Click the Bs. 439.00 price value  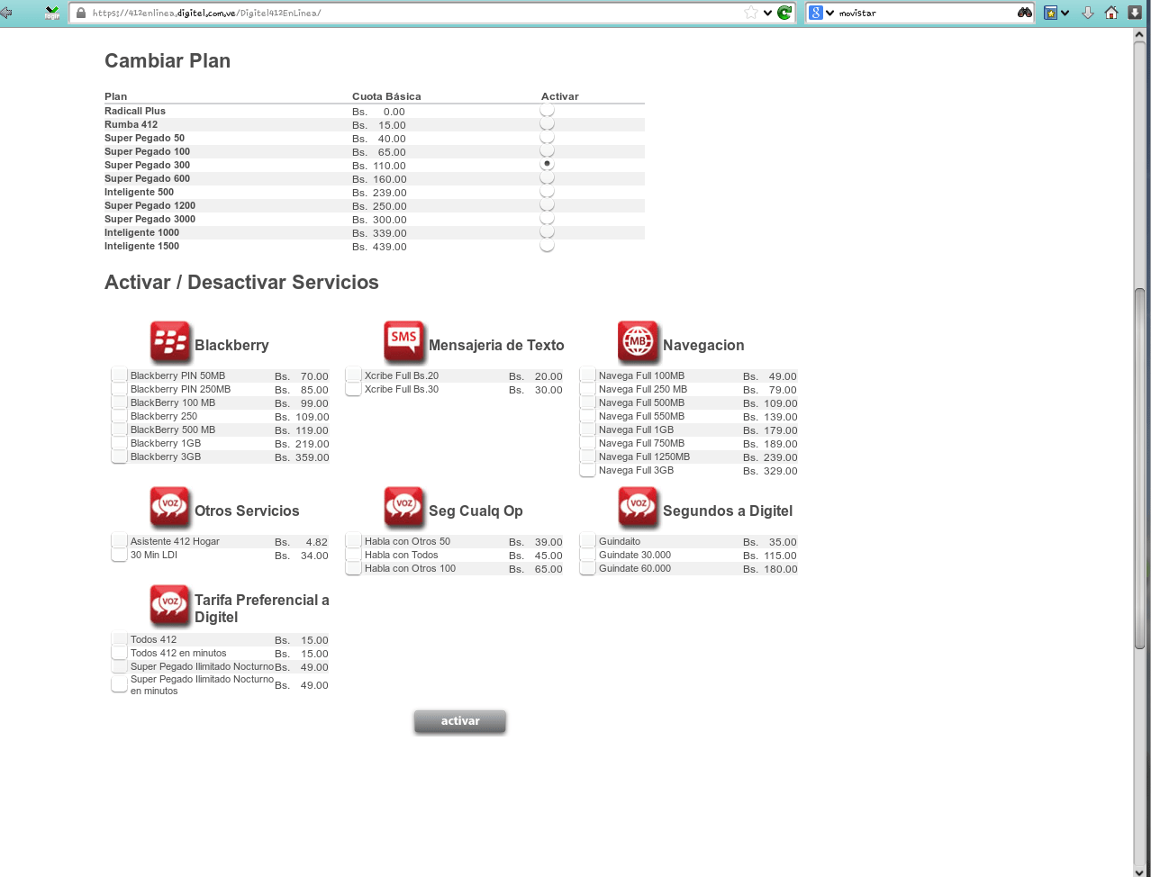(x=379, y=247)
